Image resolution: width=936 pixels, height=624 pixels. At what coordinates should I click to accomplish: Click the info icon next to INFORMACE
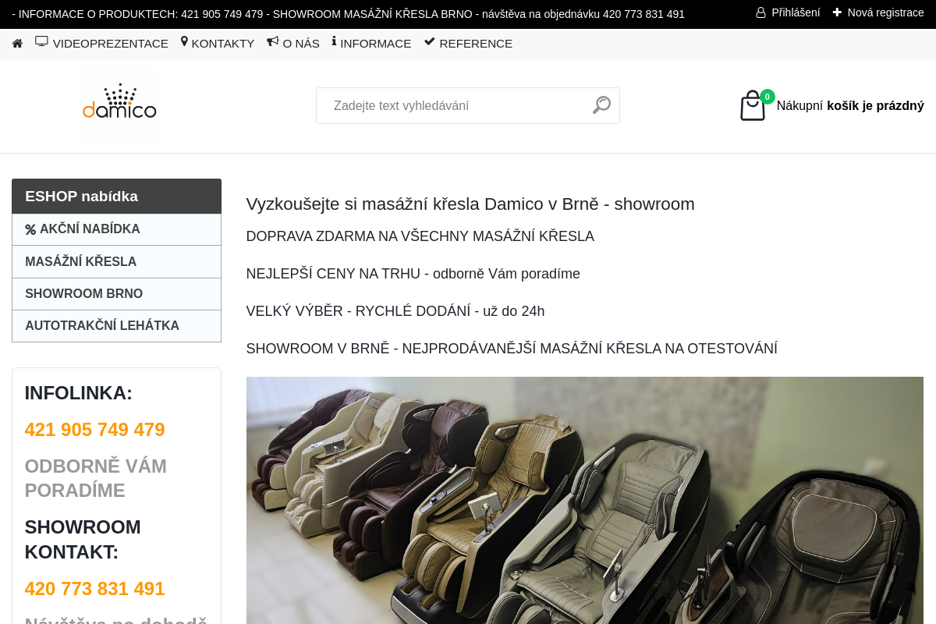pos(333,42)
